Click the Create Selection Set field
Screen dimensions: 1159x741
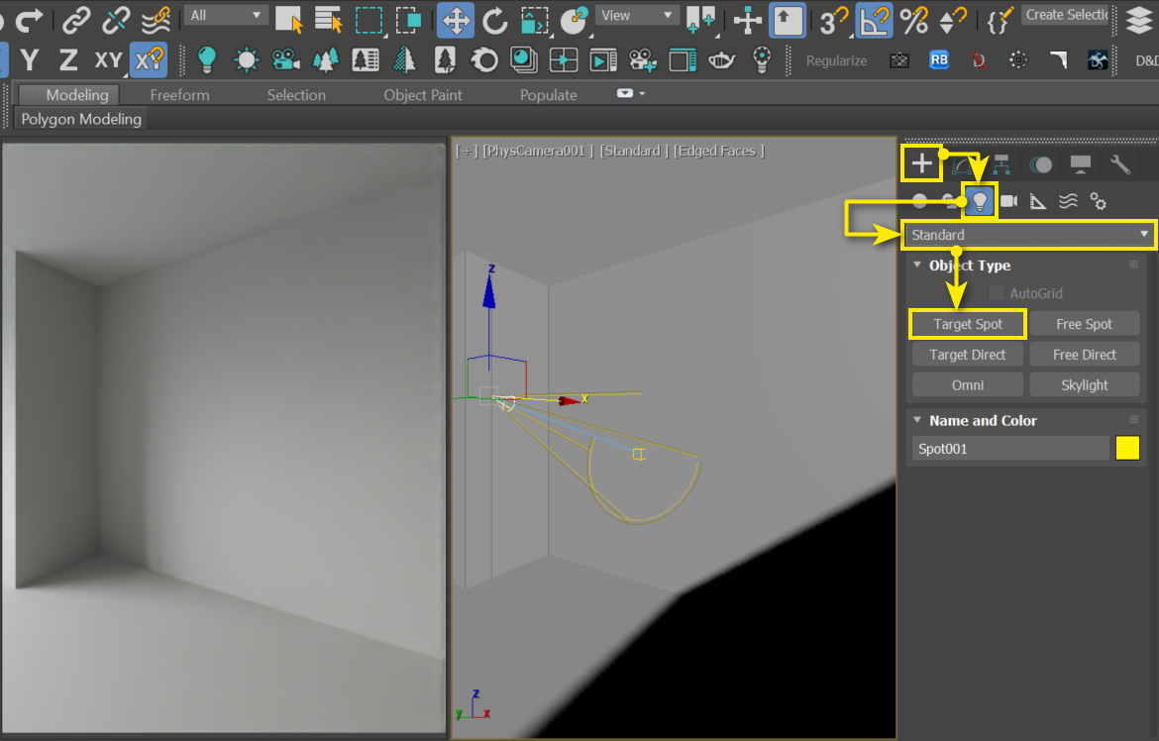click(1066, 15)
